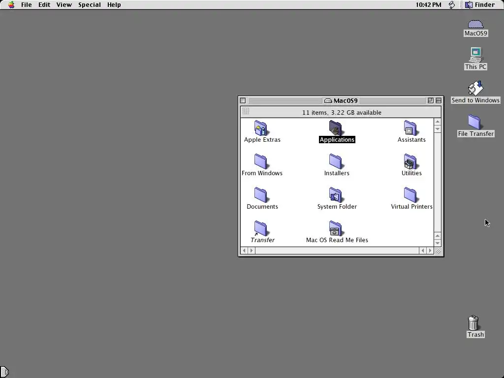This screenshot has width=504, height=378.
Task: Click the "Virtual Printers" name label
Action: pyautogui.click(x=411, y=206)
